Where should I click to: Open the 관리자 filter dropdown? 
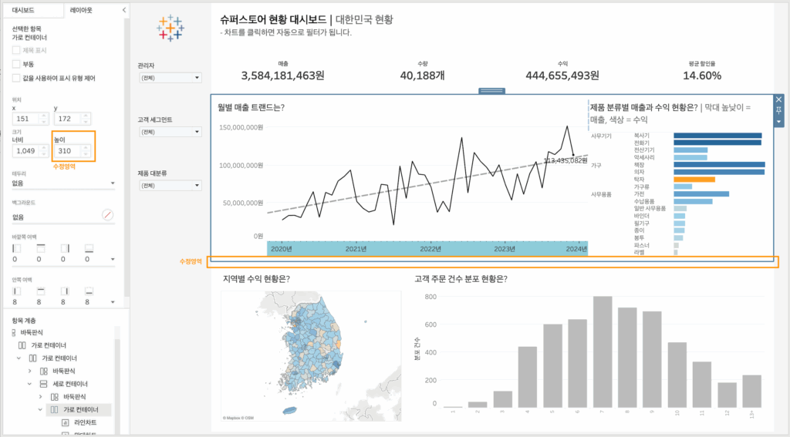(x=169, y=78)
